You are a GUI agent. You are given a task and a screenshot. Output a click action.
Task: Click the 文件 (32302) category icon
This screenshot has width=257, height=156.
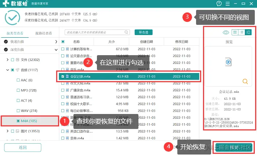[18, 60]
